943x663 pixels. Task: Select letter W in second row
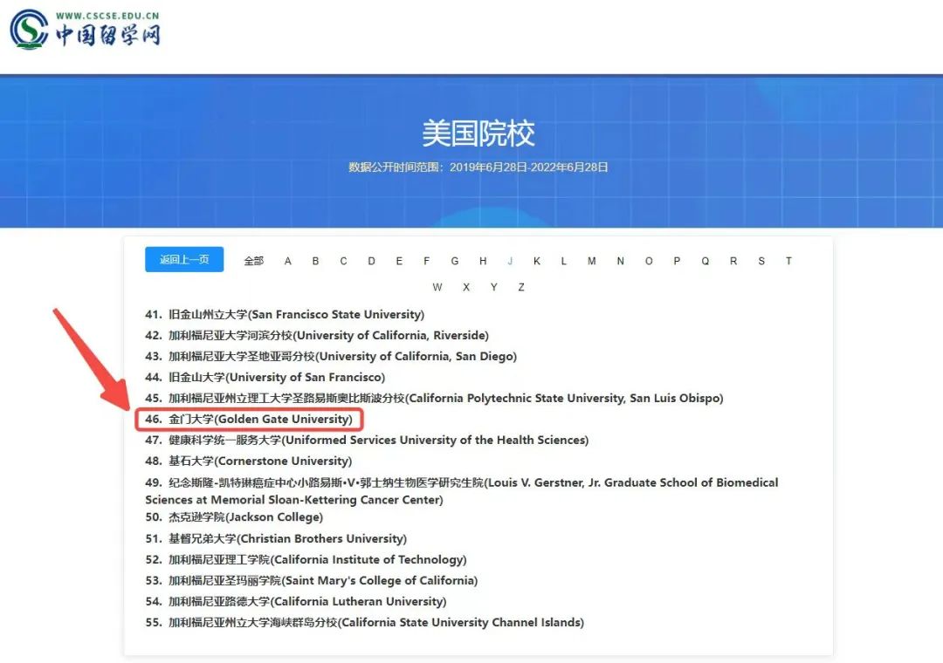click(437, 287)
